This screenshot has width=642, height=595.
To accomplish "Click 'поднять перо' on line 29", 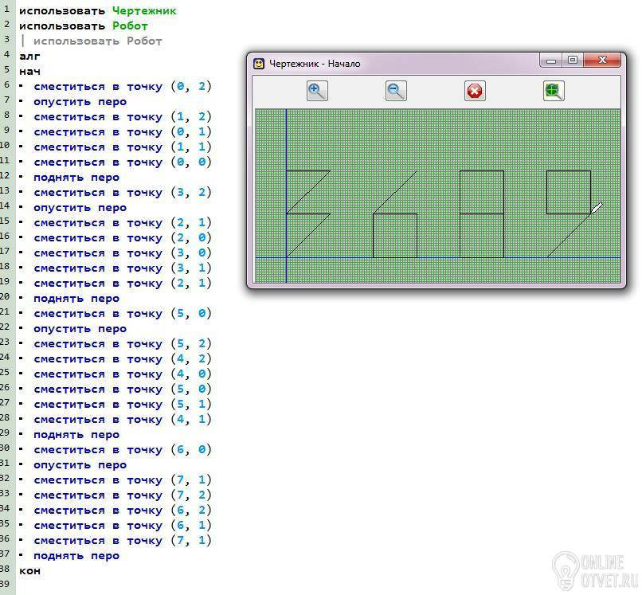I will point(76,435).
